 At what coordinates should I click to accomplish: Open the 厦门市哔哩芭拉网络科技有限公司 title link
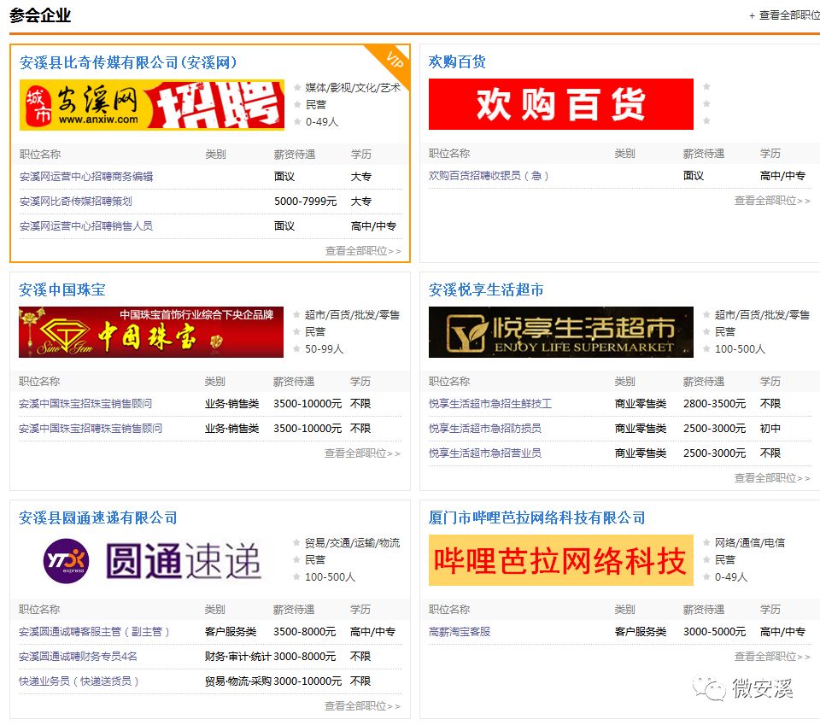536,517
